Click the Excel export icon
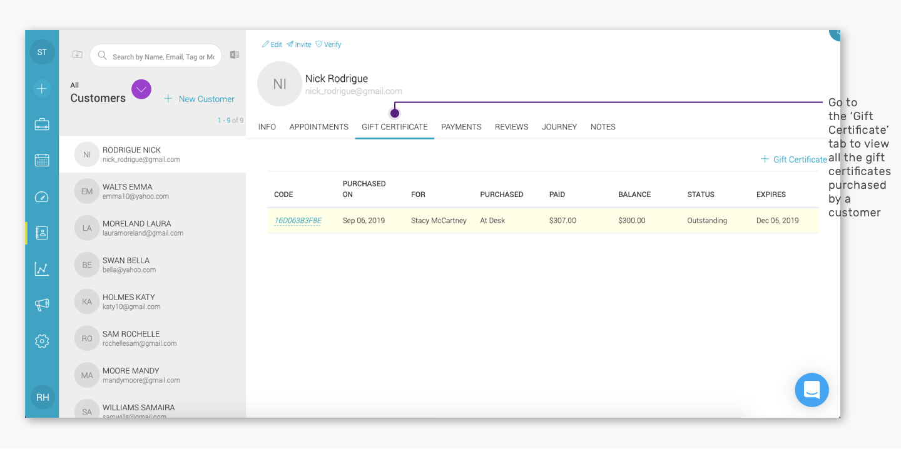Image resolution: width=901 pixels, height=449 pixels. click(235, 55)
